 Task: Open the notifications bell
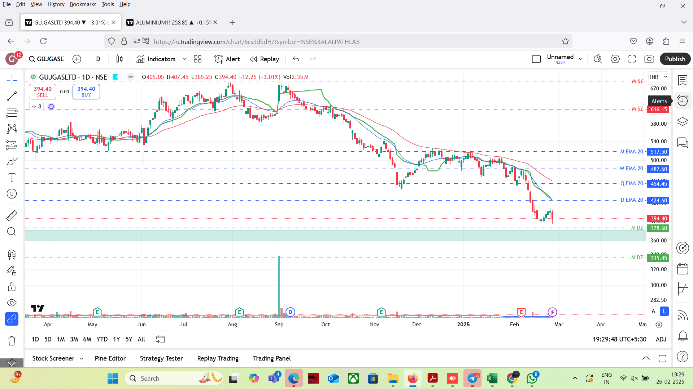pos(682,336)
